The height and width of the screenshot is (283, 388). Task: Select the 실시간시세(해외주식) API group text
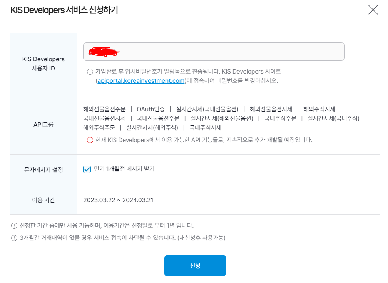pos(152,127)
